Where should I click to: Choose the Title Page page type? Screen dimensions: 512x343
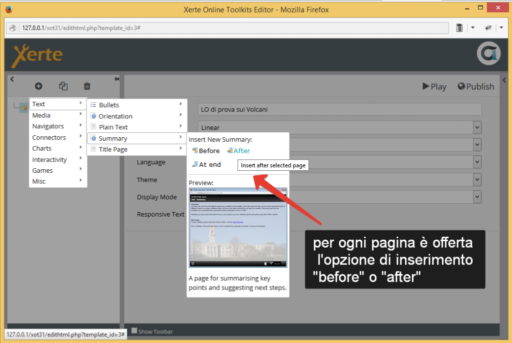pos(136,149)
